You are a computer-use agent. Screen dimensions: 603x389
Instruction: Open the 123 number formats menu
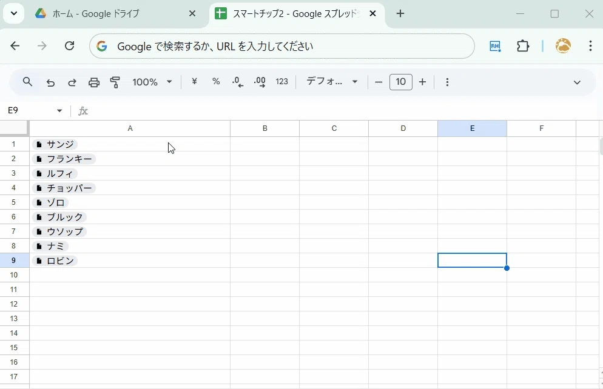(281, 81)
